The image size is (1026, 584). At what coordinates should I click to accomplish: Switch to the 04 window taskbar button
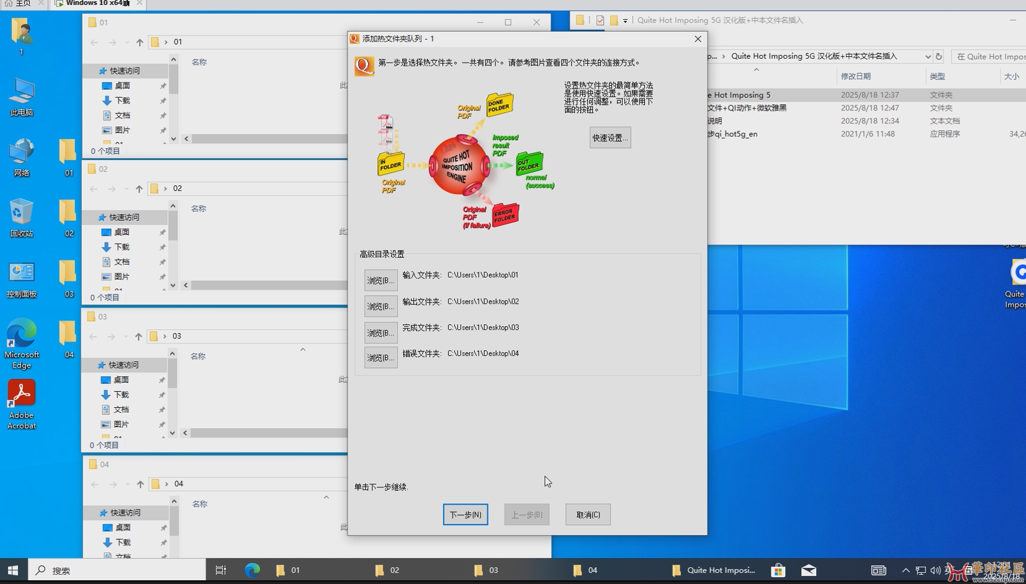[x=614, y=570]
